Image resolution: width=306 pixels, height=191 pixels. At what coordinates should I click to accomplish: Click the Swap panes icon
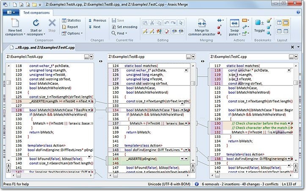[234, 23]
